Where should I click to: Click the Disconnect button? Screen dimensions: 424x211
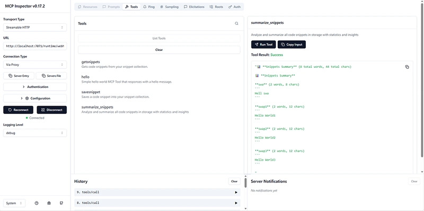(51, 110)
